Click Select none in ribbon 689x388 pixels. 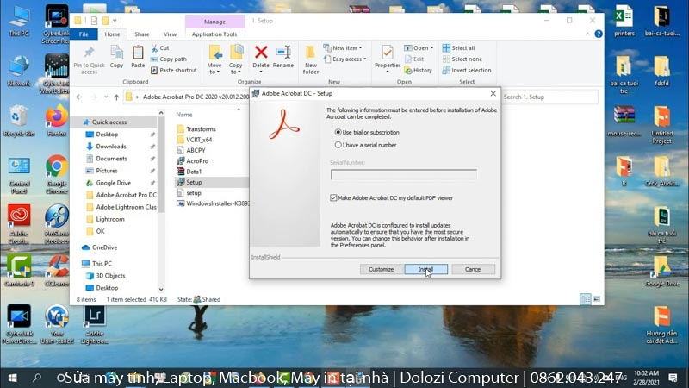[x=462, y=59]
